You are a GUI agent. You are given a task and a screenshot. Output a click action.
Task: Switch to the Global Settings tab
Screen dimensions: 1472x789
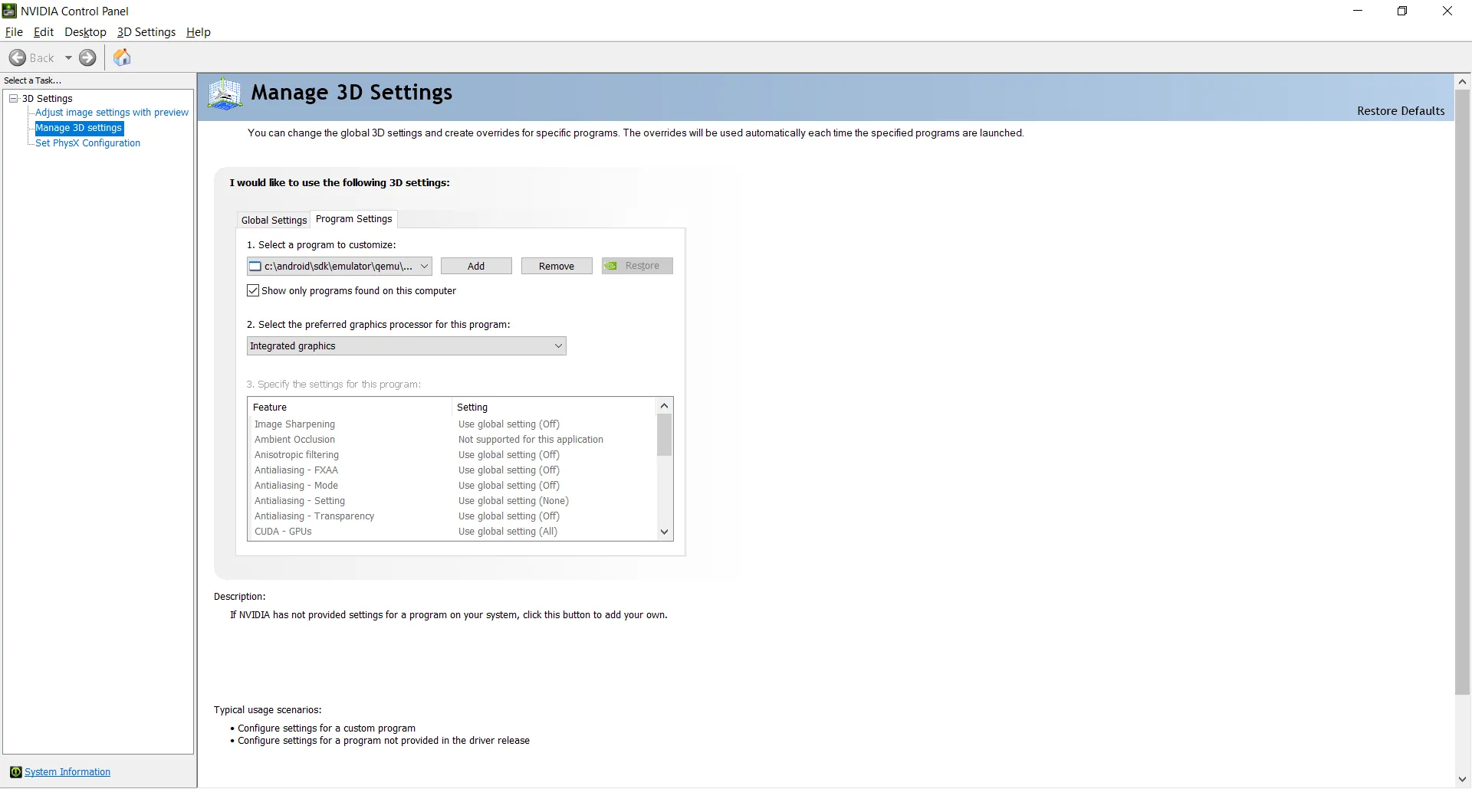pyautogui.click(x=274, y=221)
